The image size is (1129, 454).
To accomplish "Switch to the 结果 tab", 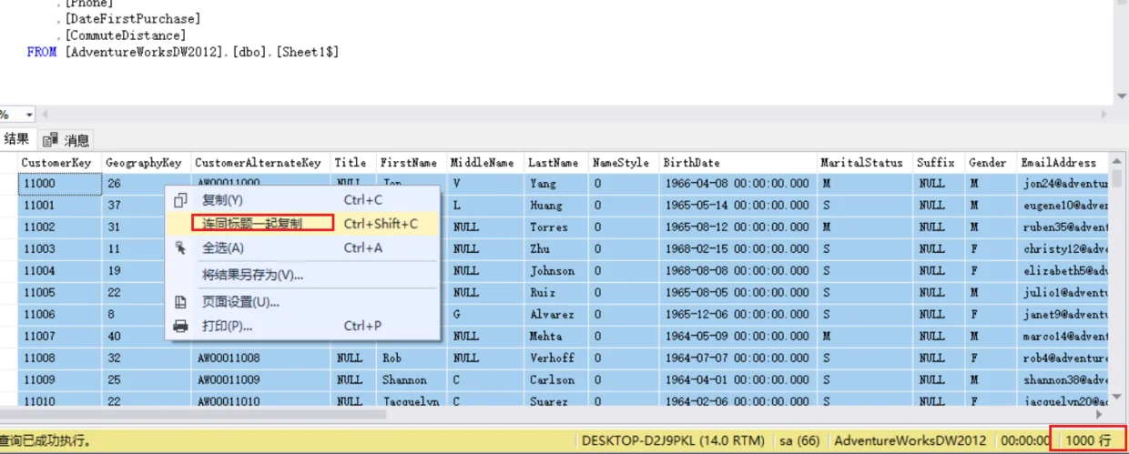I will (x=16, y=139).
